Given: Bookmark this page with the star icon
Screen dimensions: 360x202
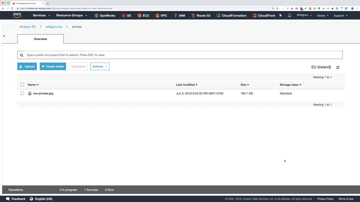Looking at the screenshot, I should coord(277,8).
